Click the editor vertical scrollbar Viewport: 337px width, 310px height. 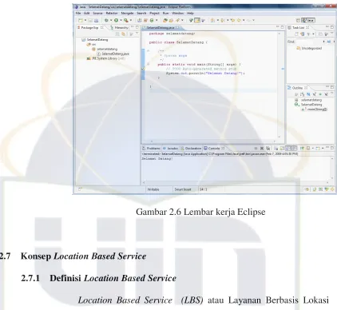(280, 85)
